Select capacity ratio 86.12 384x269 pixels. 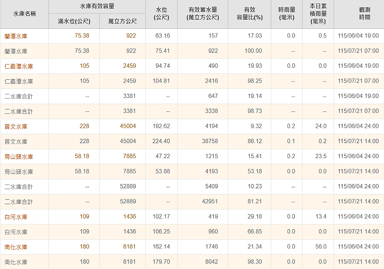coord(255,141)
